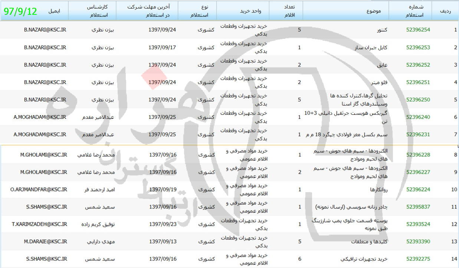Click inquiry number 52392275
The image size is (459, 268).
pyautogui.click(x=418, y=259)
